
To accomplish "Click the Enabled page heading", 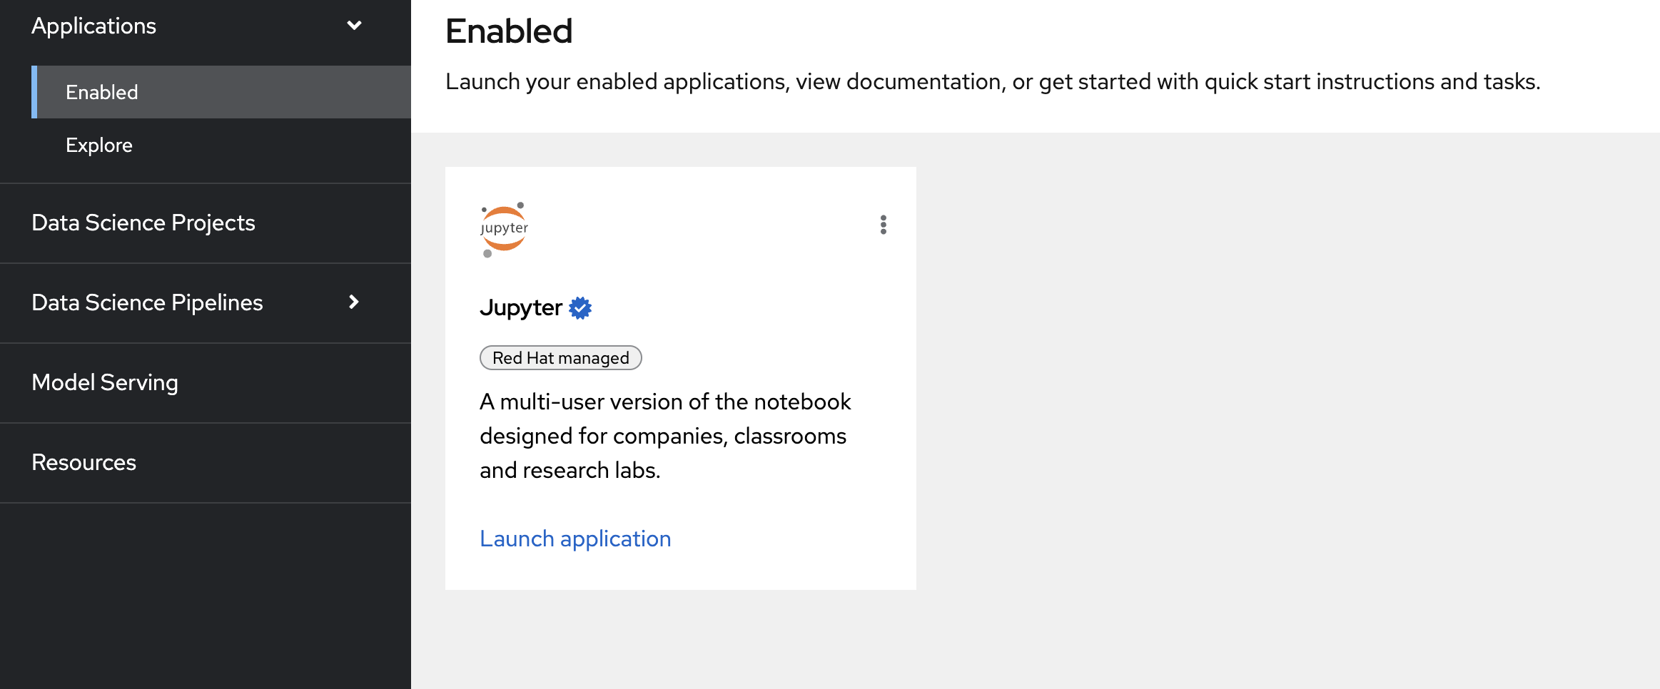I will (509, 31).
